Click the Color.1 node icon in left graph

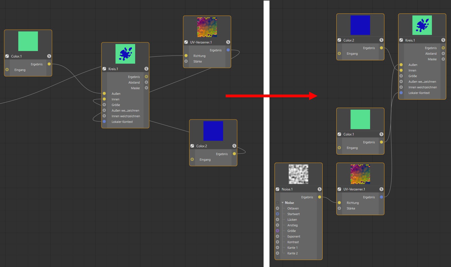click(x=7, y=56)
